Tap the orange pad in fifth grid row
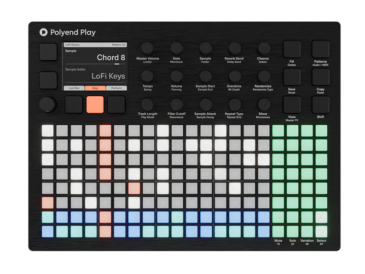 [134, 188]
